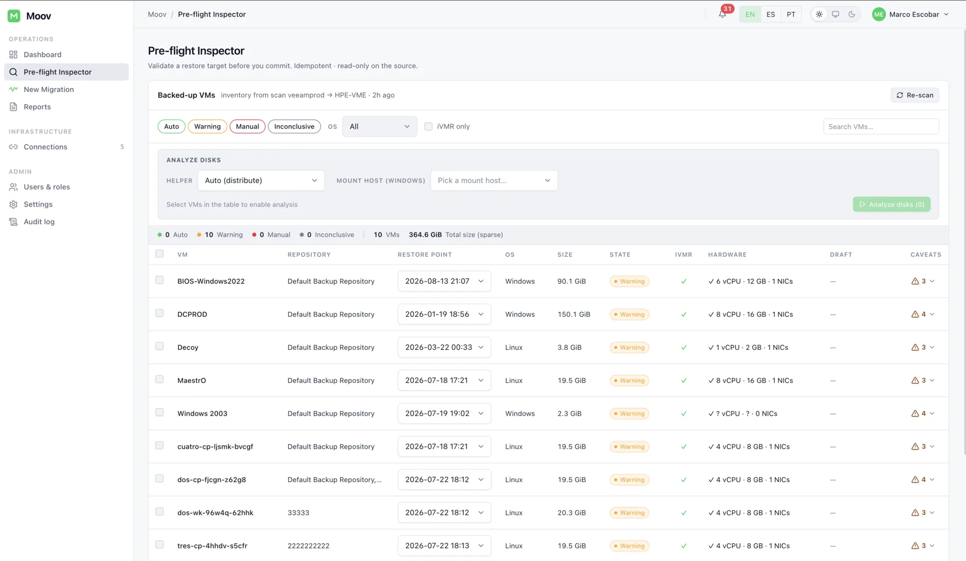Screen dimensions: 966x561
Task: Filter by the Warning state pill
Action: click(x=207, y=126)
